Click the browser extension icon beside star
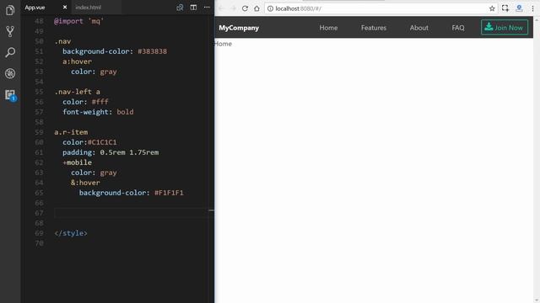The height and width of the screenshot is (303, 540). click(x=505, y=8)
